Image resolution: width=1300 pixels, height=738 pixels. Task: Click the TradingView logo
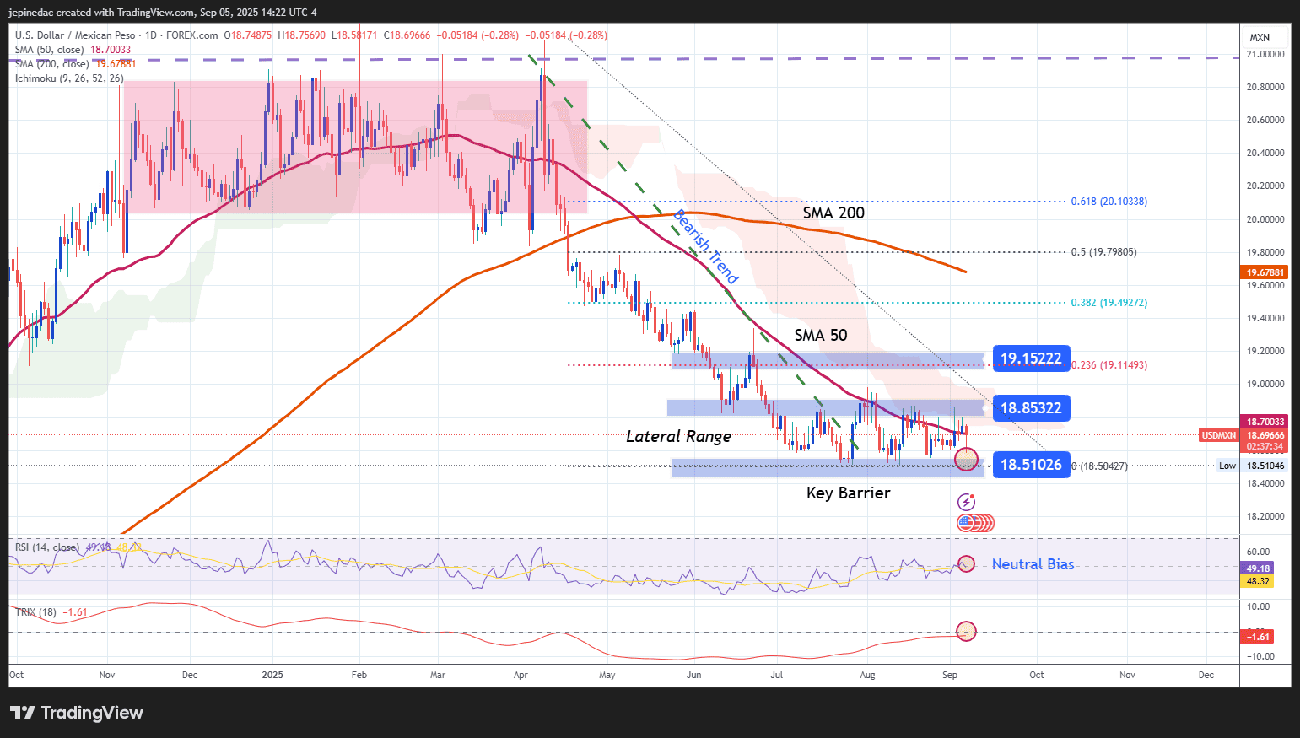tap(76, 713)
